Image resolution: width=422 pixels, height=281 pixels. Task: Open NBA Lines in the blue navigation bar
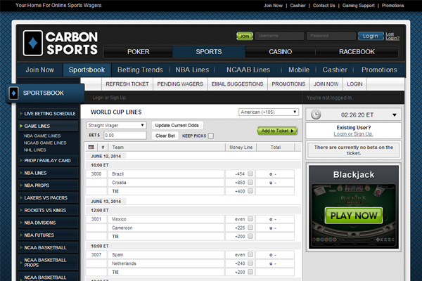point(192,70)
